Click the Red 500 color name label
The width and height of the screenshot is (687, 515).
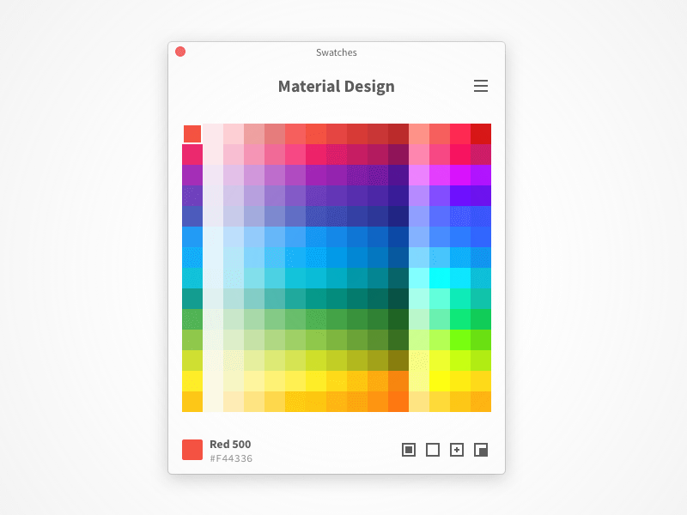click(230, 444)
